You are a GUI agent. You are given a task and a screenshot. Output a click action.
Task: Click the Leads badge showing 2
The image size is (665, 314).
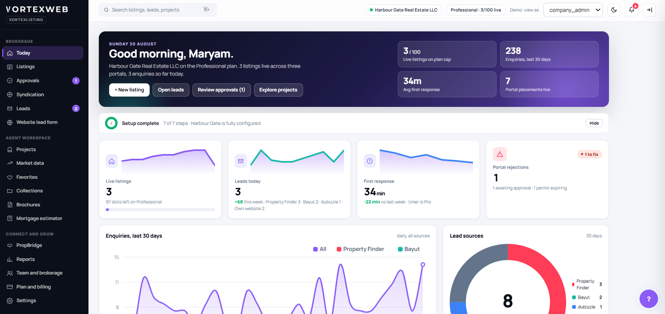(76, 108)
